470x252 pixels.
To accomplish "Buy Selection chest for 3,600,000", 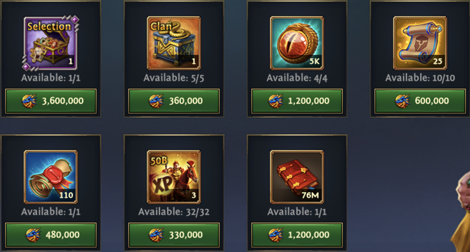I will 51,101.
